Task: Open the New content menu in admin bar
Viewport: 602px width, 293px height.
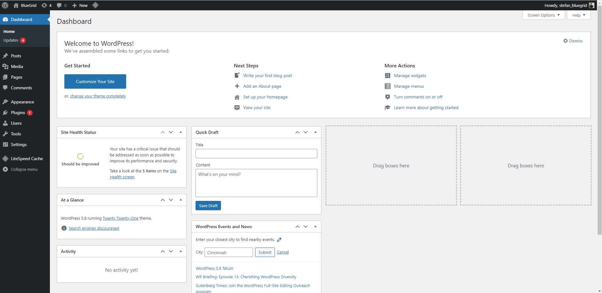Action: point(80,5)
